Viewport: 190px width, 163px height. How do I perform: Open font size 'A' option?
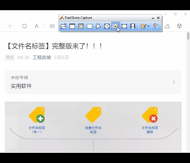point(36,26)
